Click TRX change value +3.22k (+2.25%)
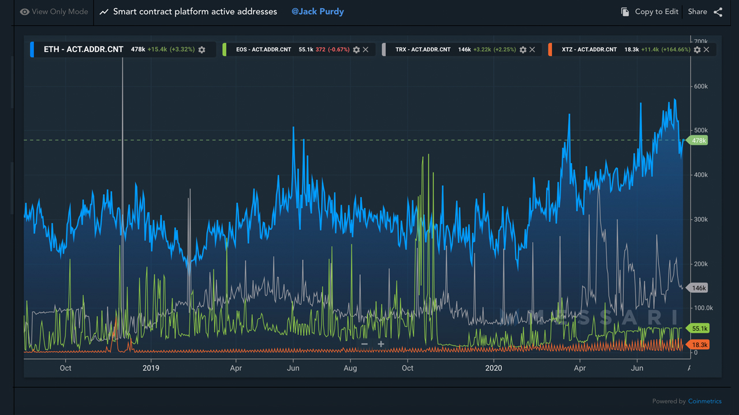The height and width of the screenshot is (415, 739). click(495, 50)
